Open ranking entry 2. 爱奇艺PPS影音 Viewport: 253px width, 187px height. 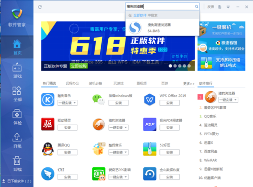(213, 107)
